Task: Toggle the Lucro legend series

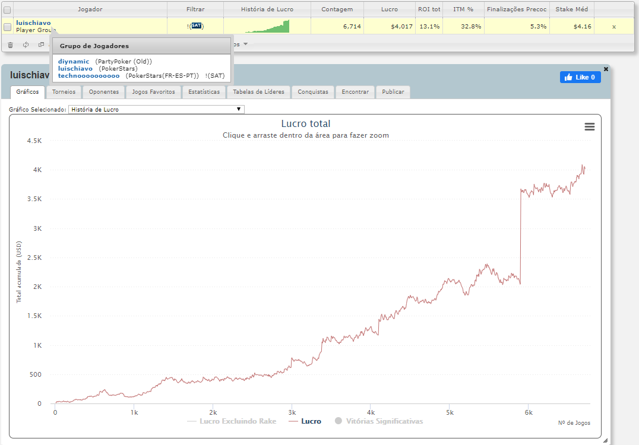Action: pos(305,421)
